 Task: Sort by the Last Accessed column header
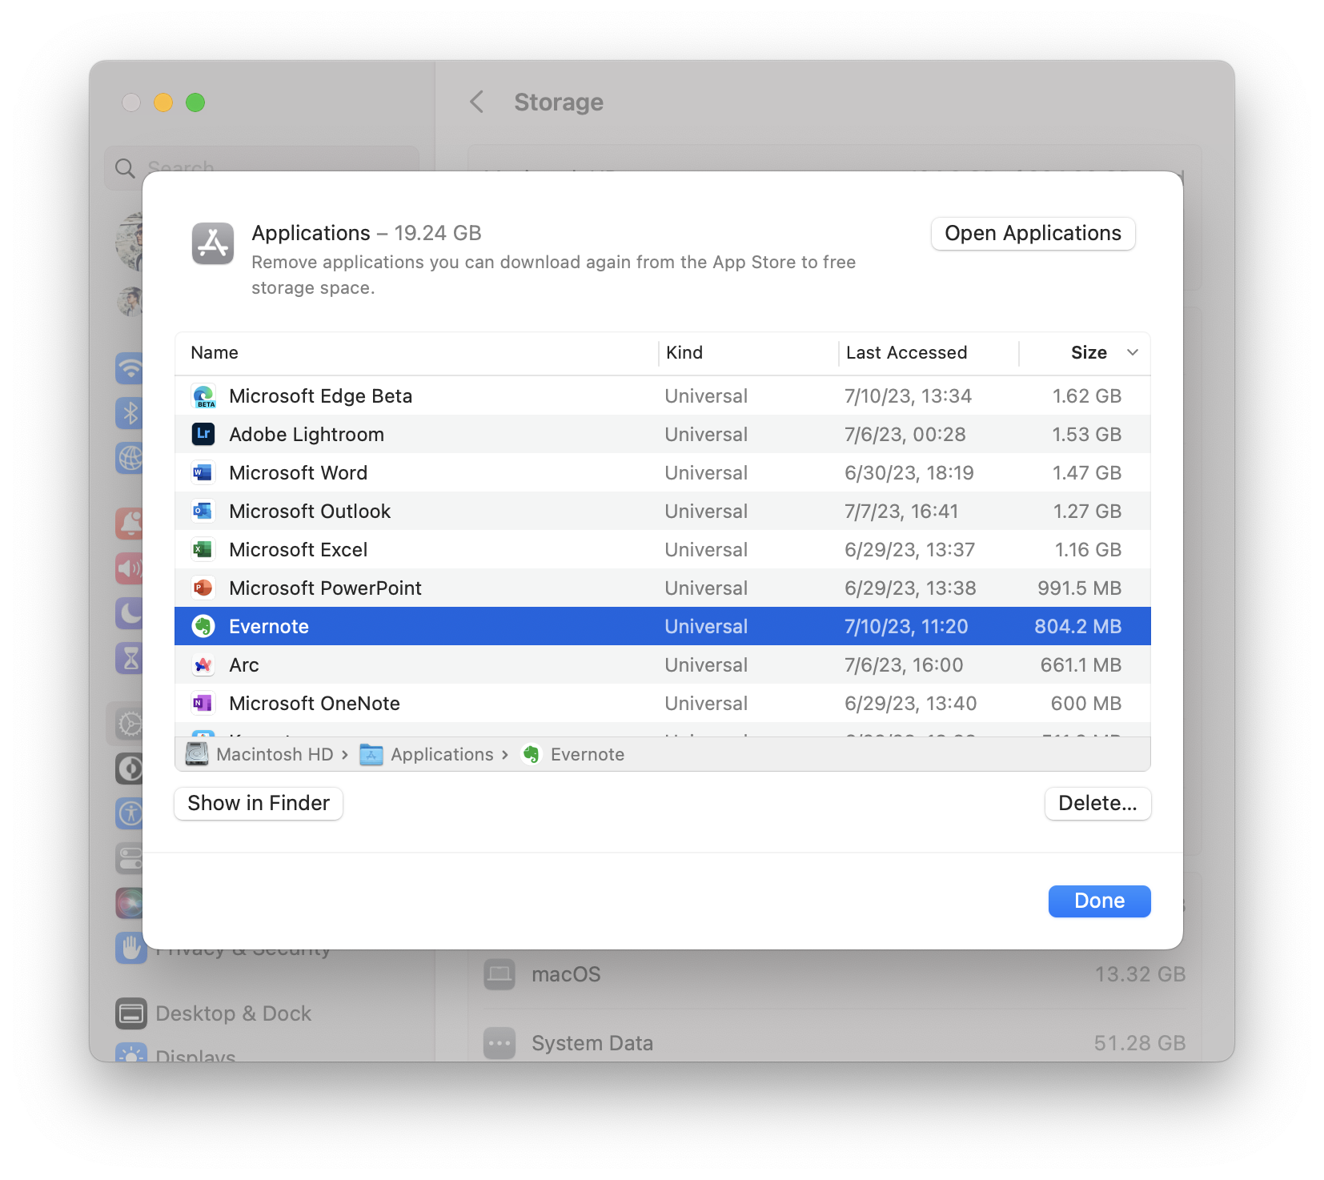(x=907, y=352)
